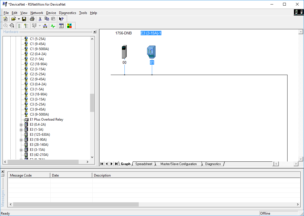Click node address 01 label

click(x=152, y=62)
